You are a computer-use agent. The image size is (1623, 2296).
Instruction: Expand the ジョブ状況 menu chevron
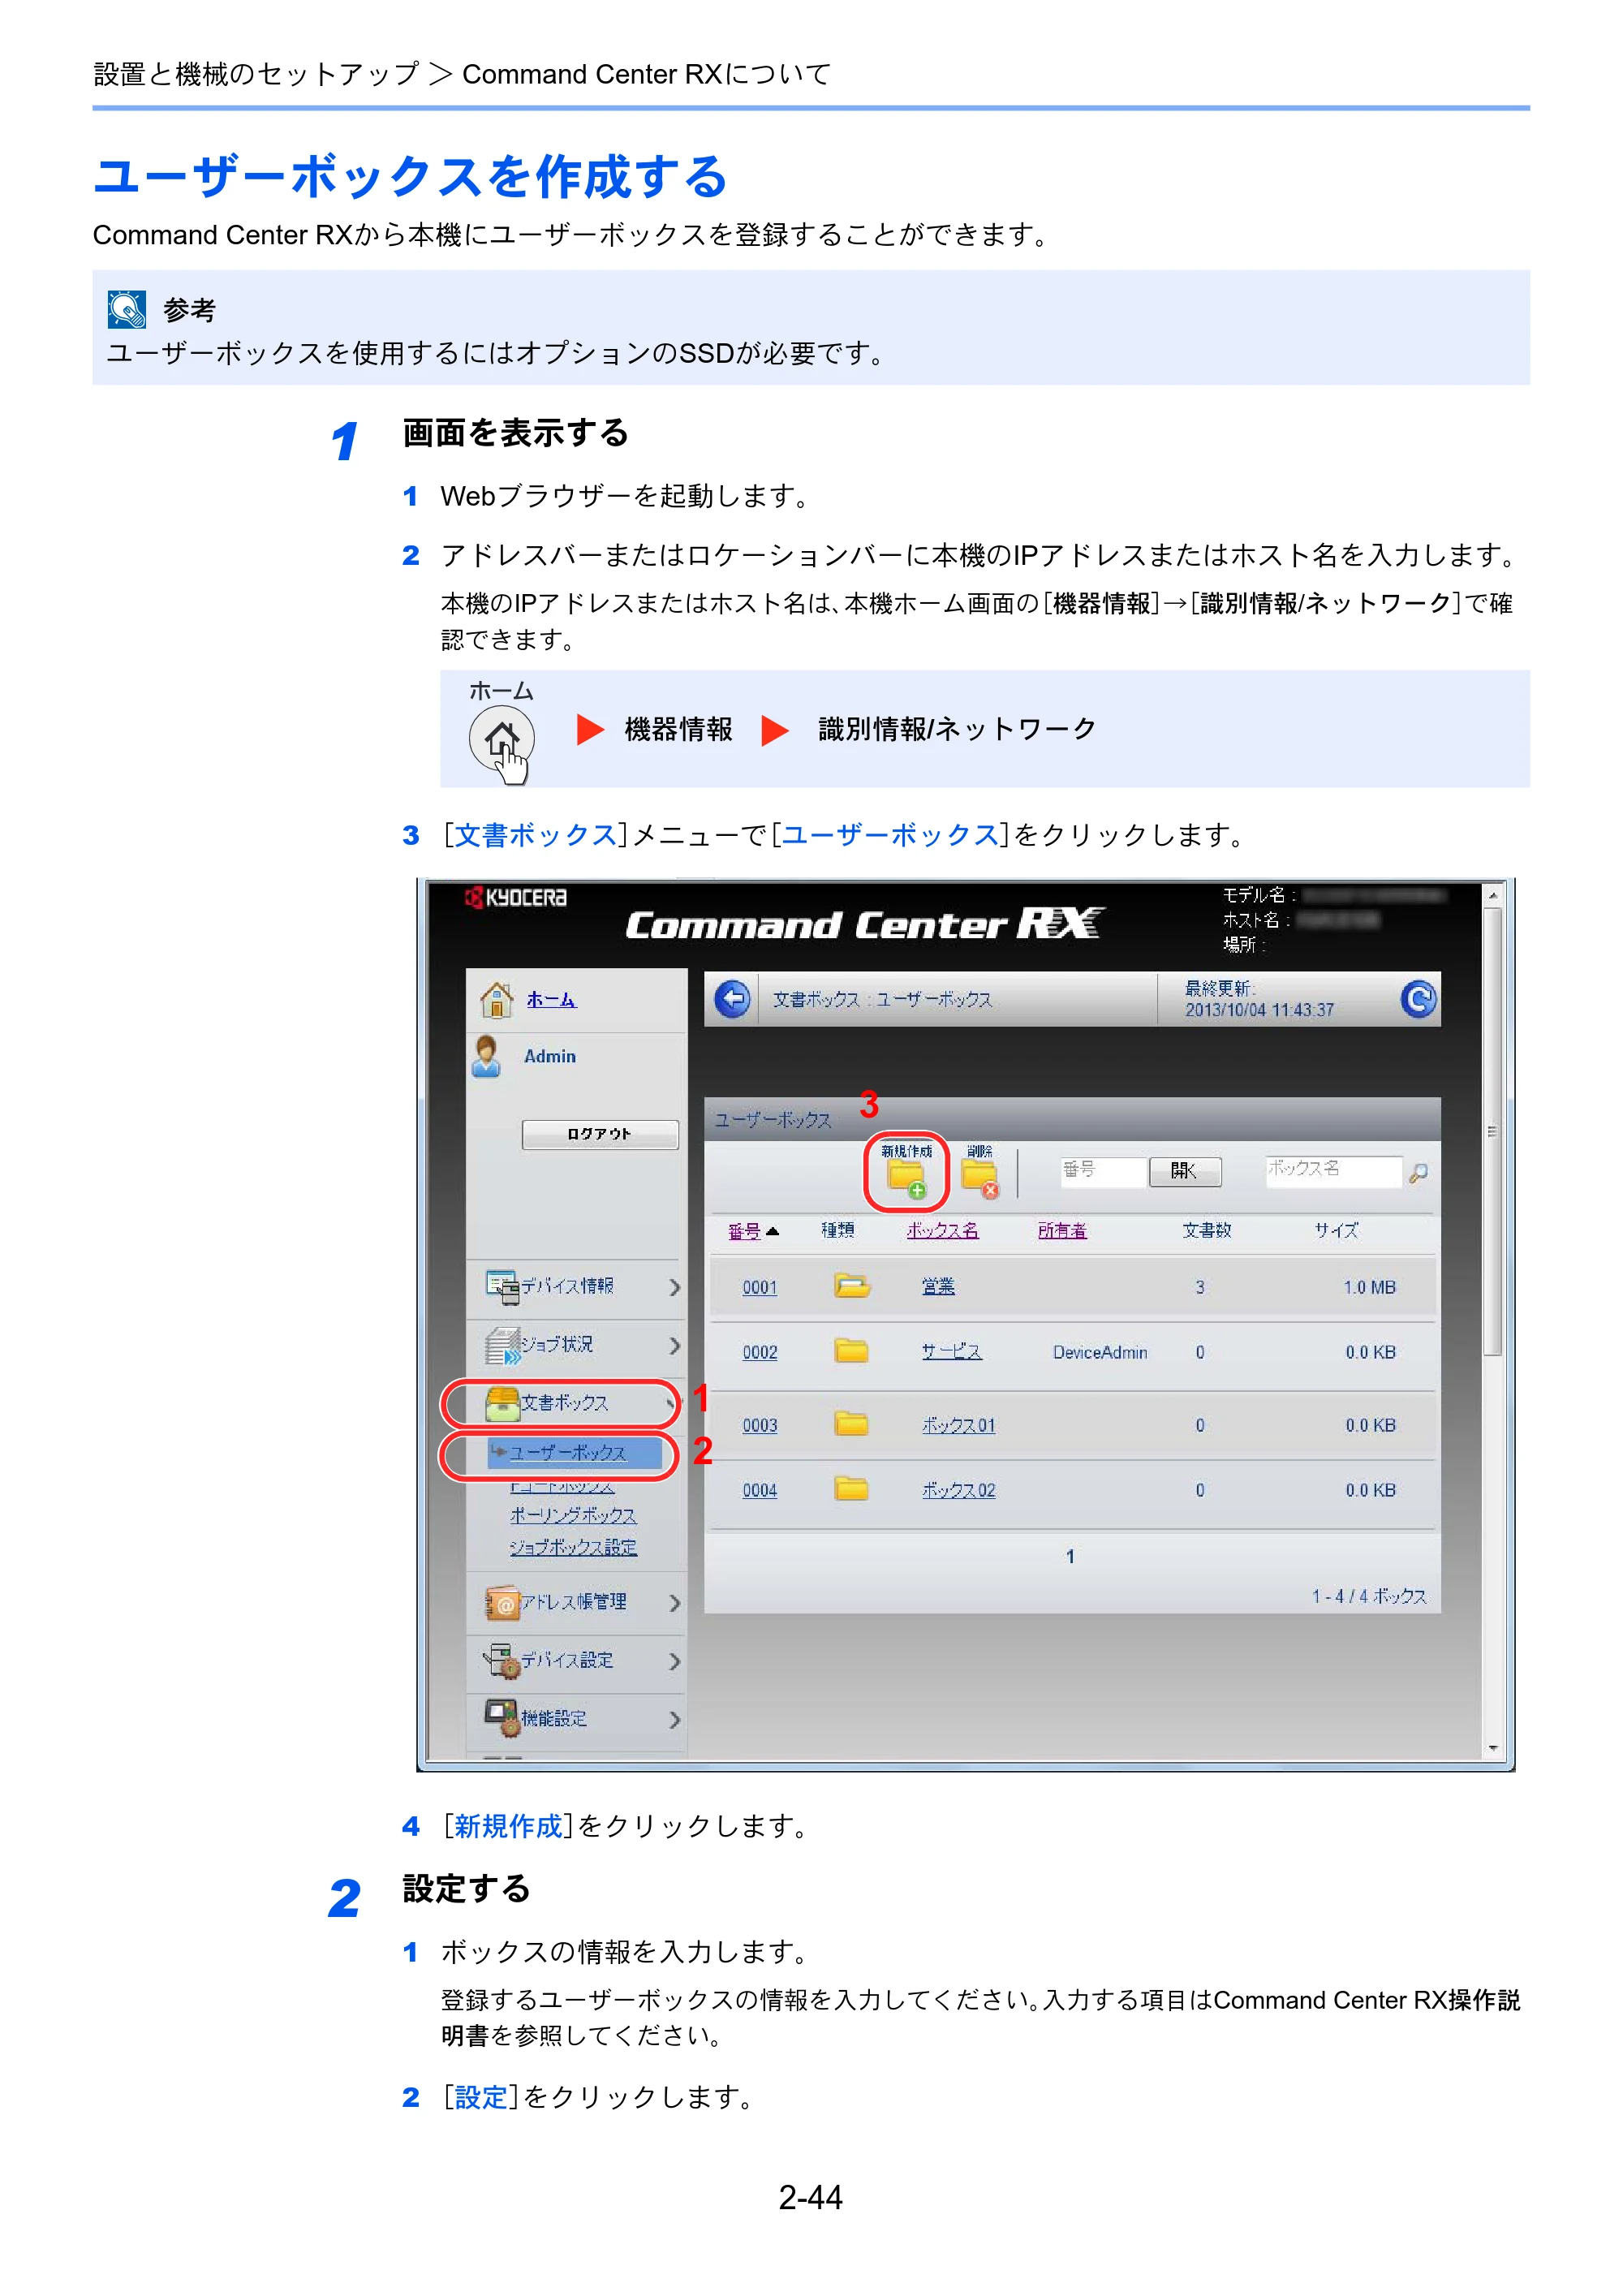[x=674, y=1346]
